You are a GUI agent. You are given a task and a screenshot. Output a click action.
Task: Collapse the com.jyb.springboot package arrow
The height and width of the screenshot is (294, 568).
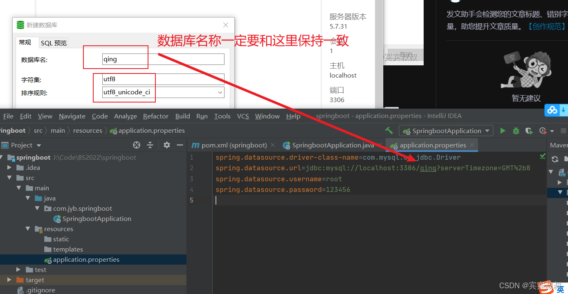point(37,208)
